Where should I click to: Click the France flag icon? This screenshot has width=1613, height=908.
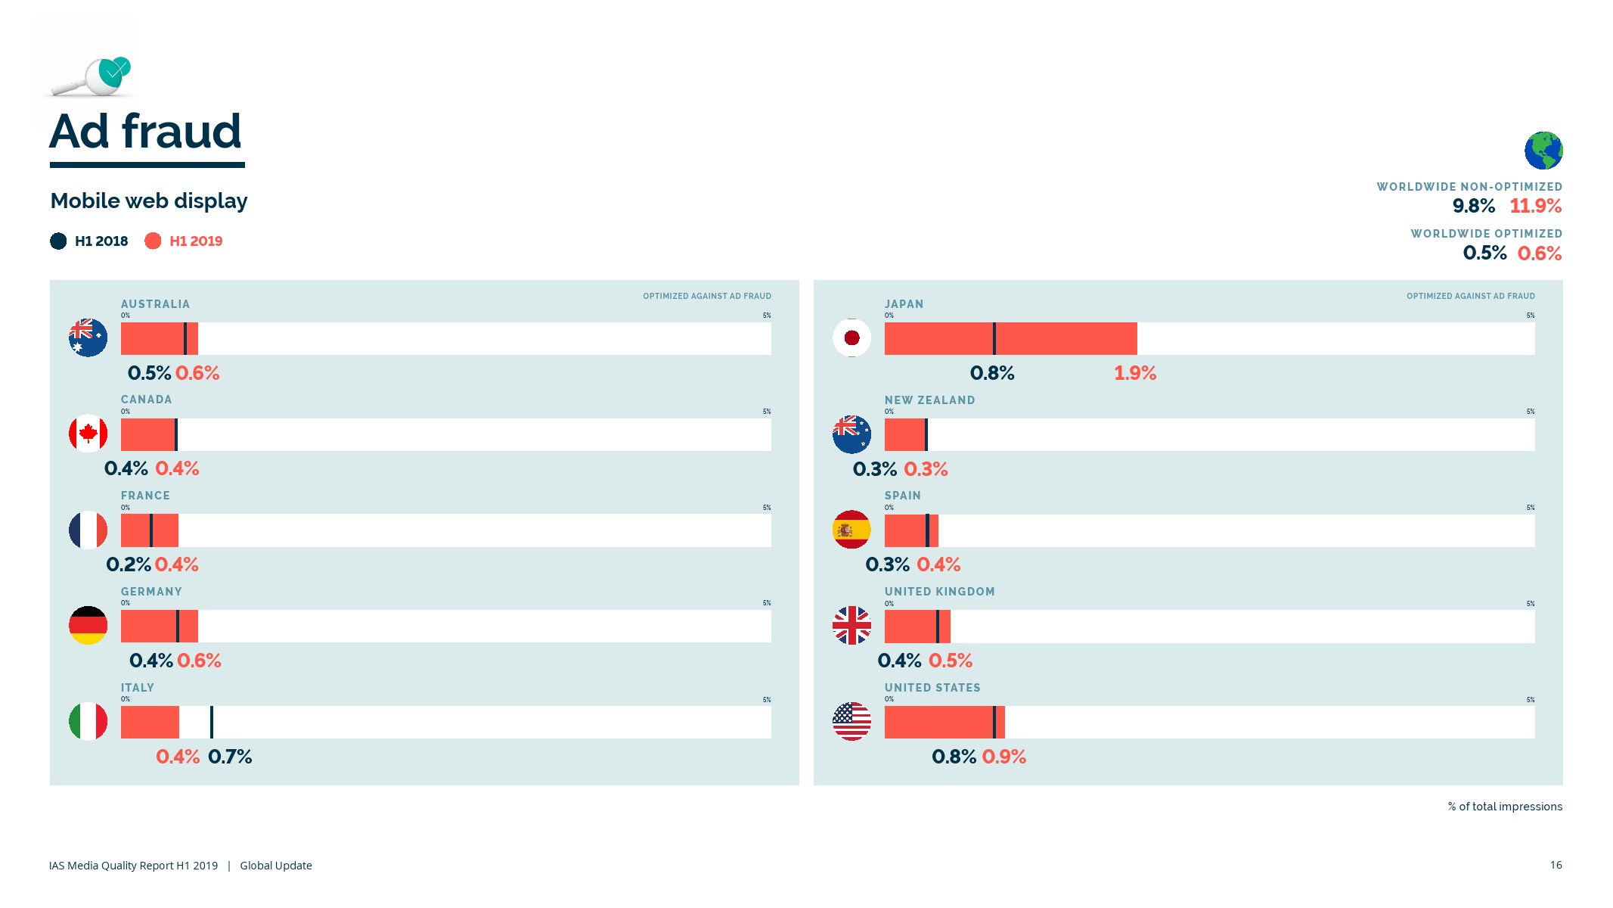[x=88, y=530]
